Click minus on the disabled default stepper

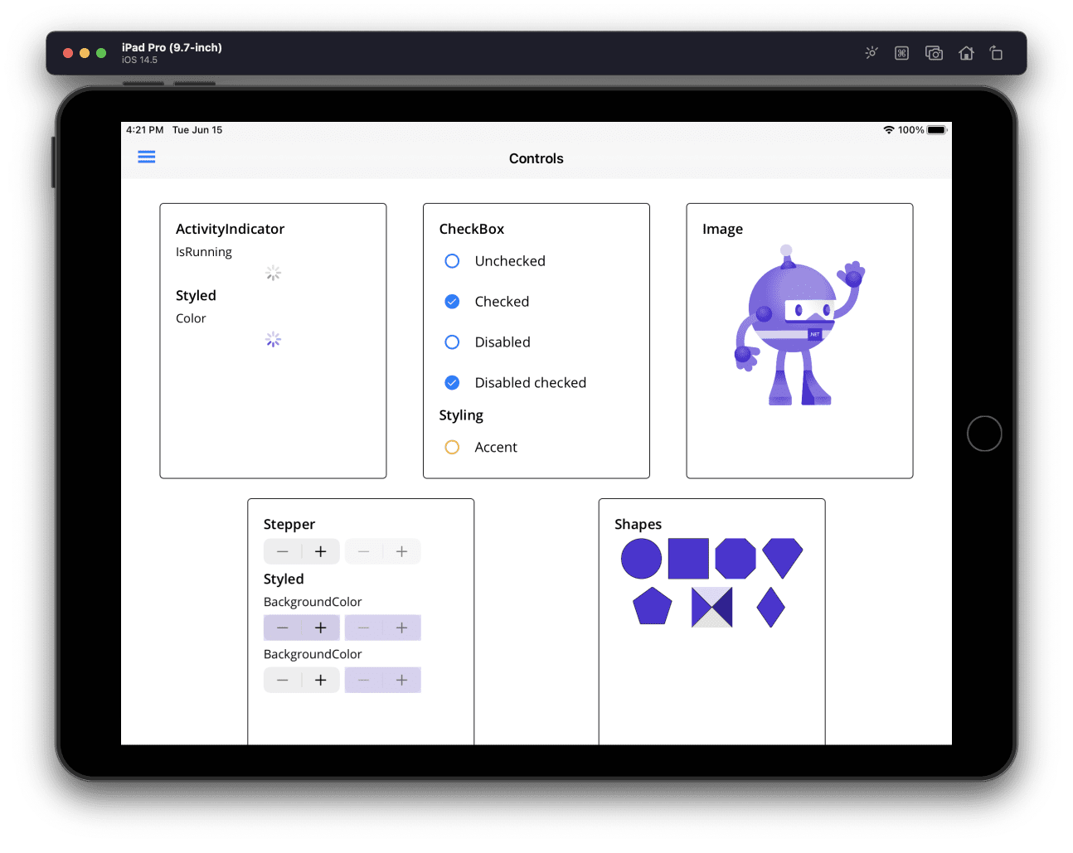(364, 552)
